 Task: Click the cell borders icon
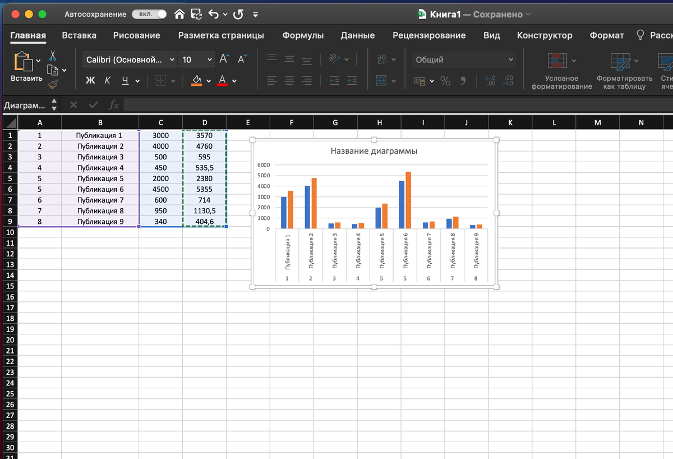pyautogui.click(x=160, y=81)
